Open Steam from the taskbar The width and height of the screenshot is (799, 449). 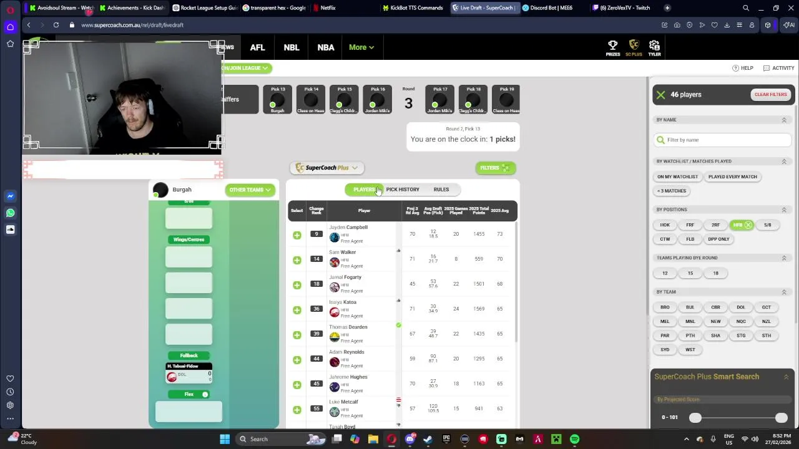click(x=428, y=439)
